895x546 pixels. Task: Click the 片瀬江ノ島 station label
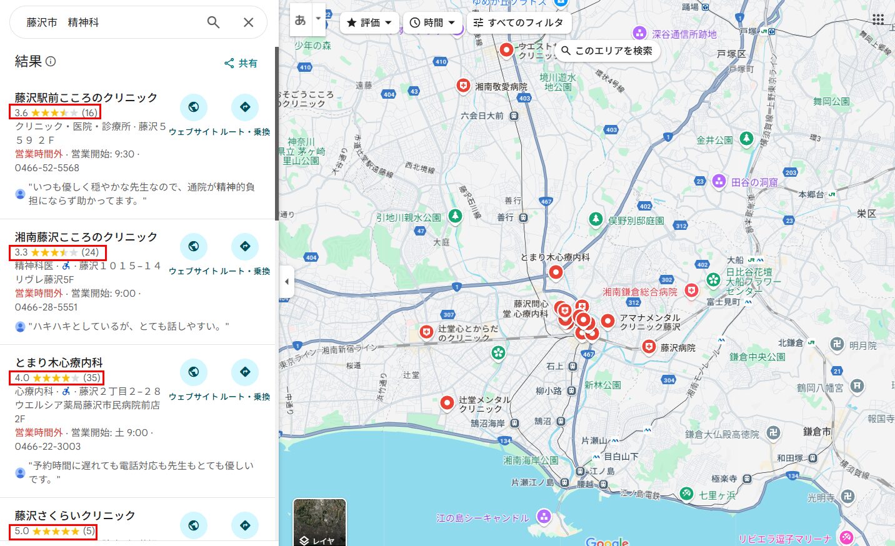pos(532,482)
